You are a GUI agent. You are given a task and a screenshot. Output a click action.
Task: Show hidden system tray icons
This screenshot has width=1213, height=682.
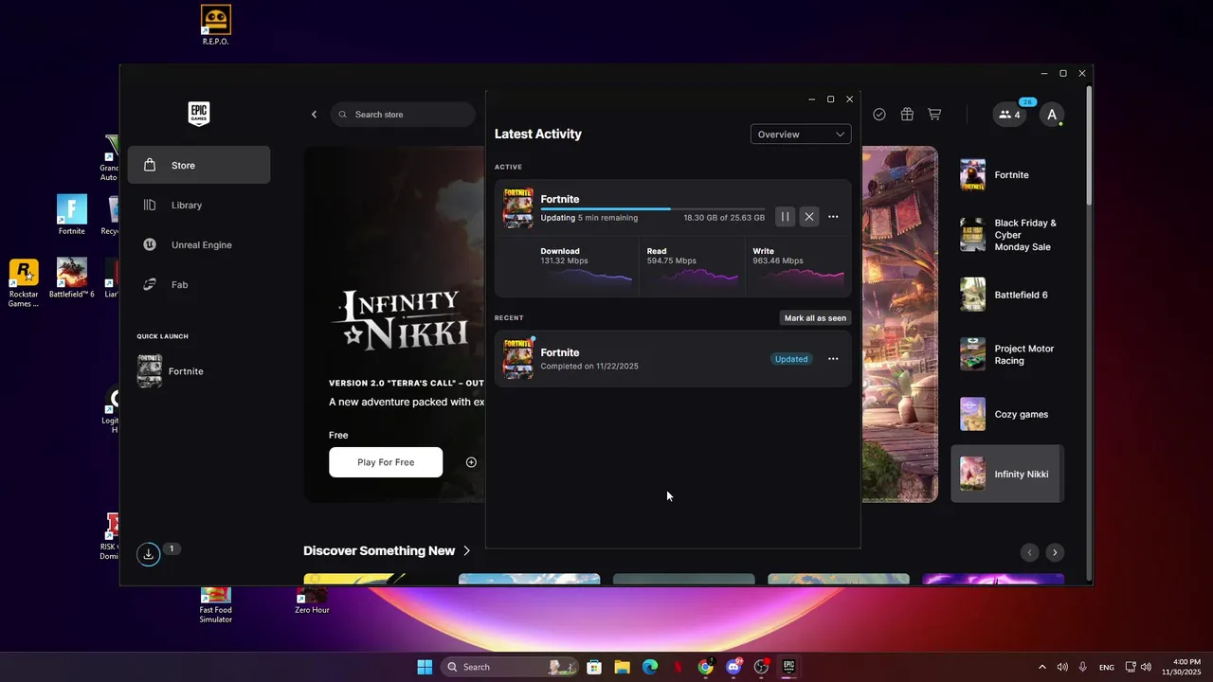[1042, 667]
